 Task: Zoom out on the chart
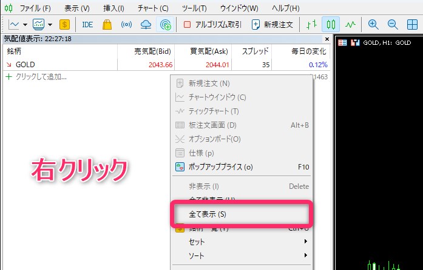tap(393, 25)
